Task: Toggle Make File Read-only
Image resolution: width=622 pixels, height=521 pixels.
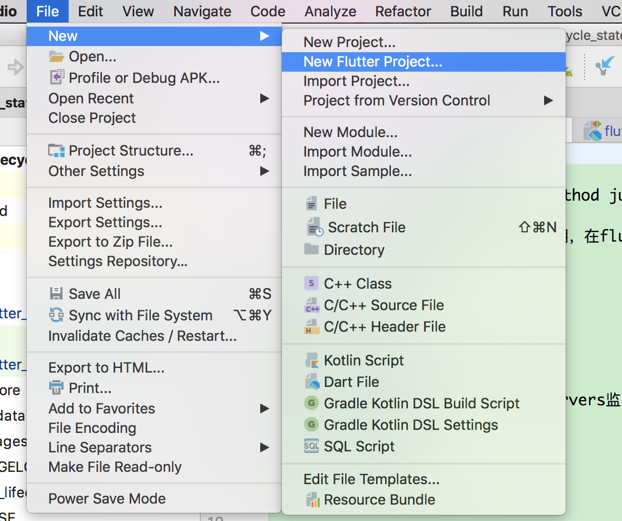Action: pyautogui.click(x=115, y=467)
